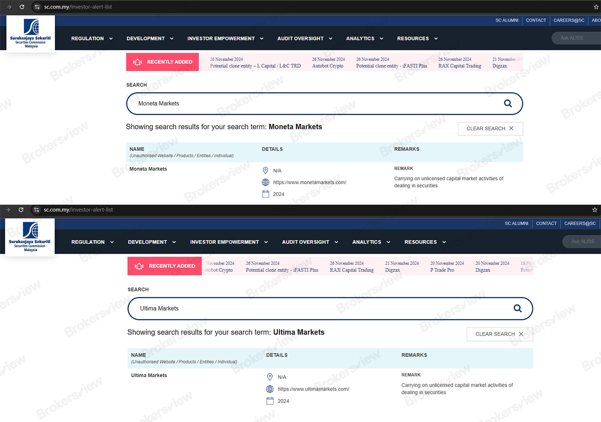The height and width of the screenshot is (422, 601).
Task: Expand the Audit Oversight menu on the Moneta Markets page
Action: tap(304, 38)
